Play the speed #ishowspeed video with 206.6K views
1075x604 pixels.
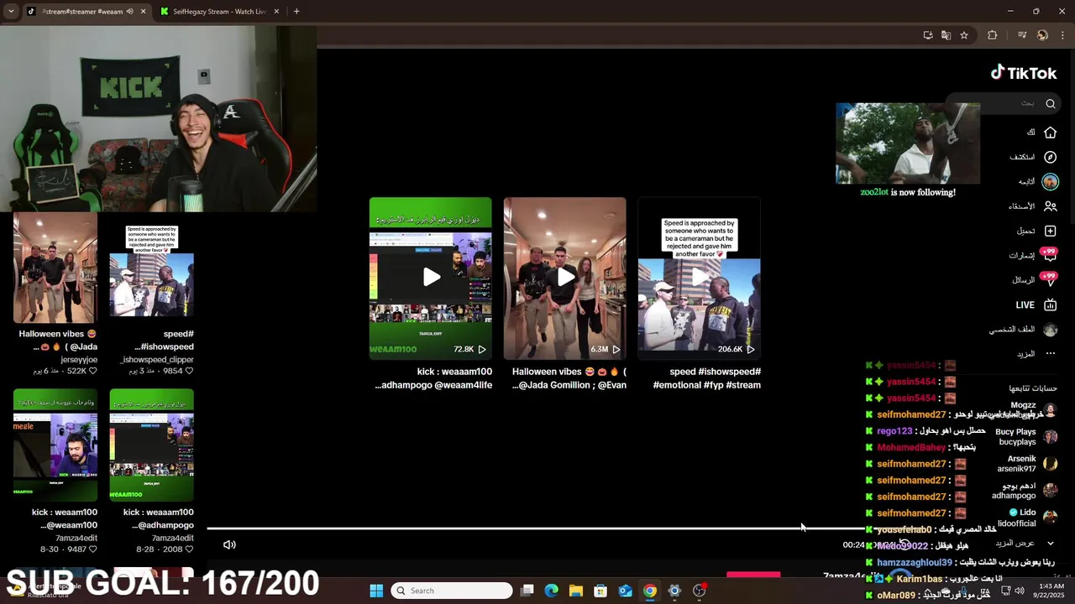(x=700, y=278)
